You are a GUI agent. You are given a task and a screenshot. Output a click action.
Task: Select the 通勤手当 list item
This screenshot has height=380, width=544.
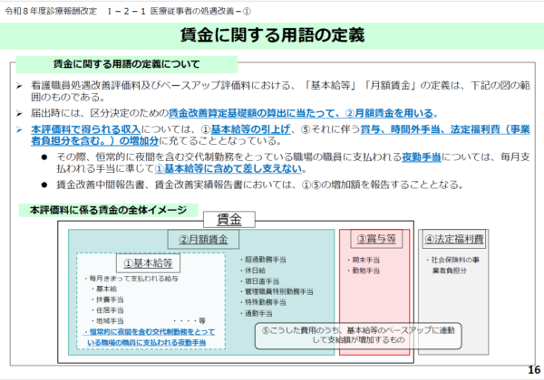coord(261,313)
